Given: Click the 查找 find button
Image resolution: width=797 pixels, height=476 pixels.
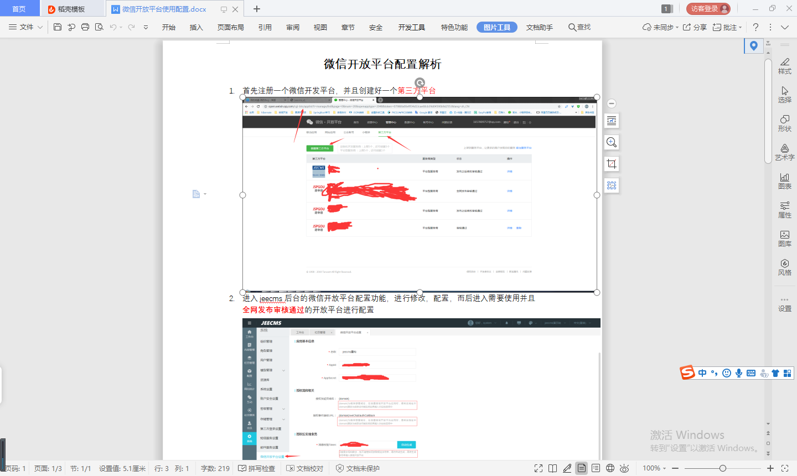Looking at the screenshot, I should (579, 27).
